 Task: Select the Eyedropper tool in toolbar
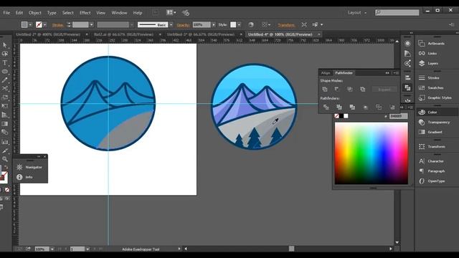tap(5, 150)
